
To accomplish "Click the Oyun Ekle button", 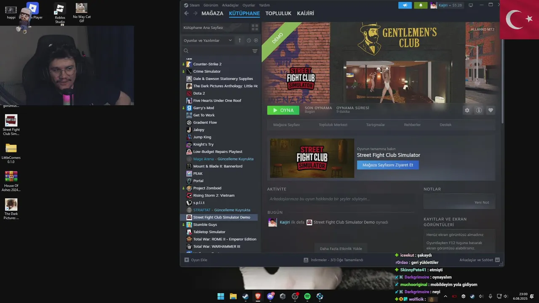I will pos(196,260).
